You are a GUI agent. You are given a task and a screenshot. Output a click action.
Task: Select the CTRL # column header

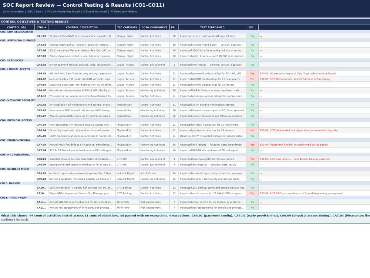click(x=41, y=27)
